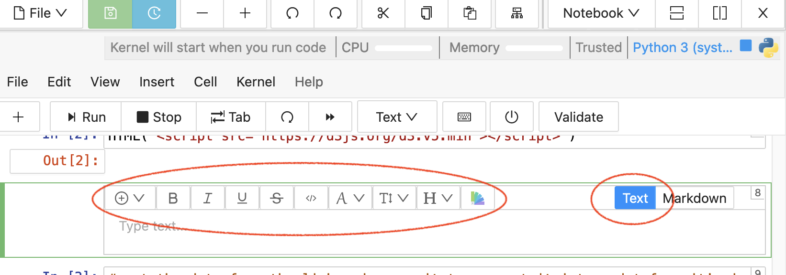Open the color palette picker icon

pyautogui.click(x=477, y=198)
